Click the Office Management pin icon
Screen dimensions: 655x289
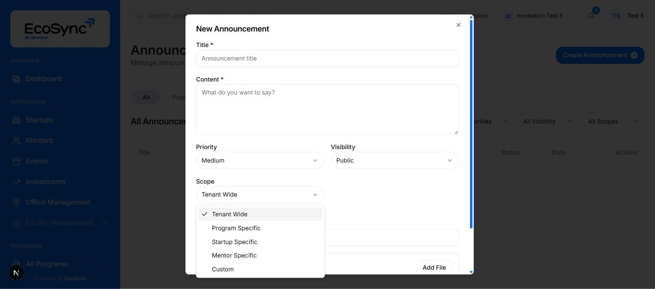(x=16, y=202)
